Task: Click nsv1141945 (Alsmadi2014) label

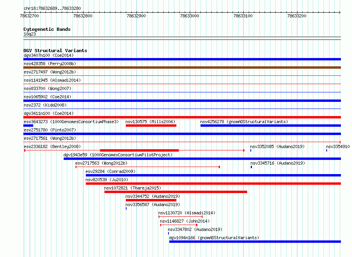Action: point(52,80)
